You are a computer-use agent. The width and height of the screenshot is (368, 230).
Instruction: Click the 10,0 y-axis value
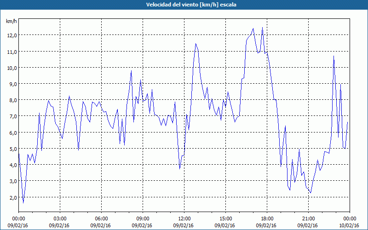coord(12,68)
